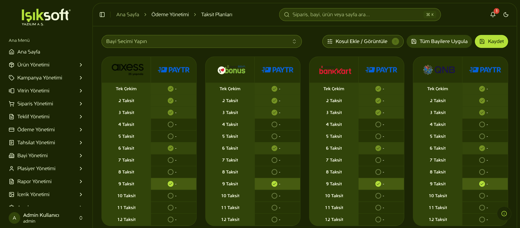Uncheck 3 Taksit for Bonus card
The width and height of the screenshot is (520, 228).
click(x=274, y=113)
